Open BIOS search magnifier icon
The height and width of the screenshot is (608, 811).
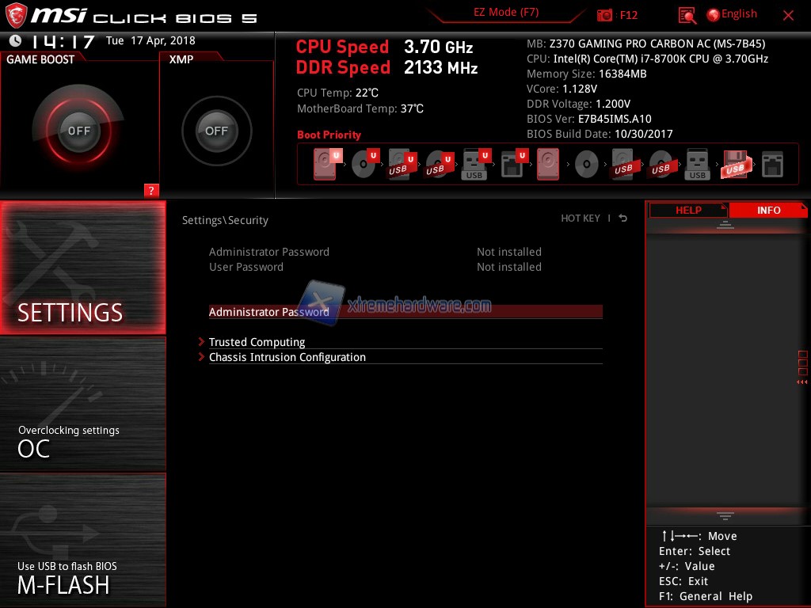tap(687, 15)
